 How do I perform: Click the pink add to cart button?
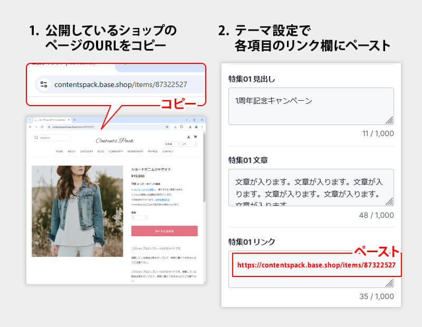(165, 231)
